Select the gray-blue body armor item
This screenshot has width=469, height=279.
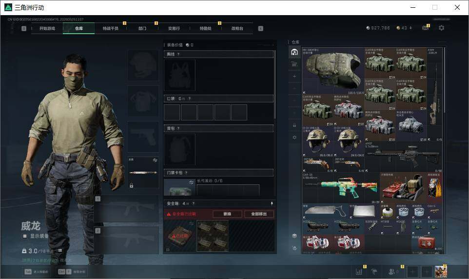point(411,125)
